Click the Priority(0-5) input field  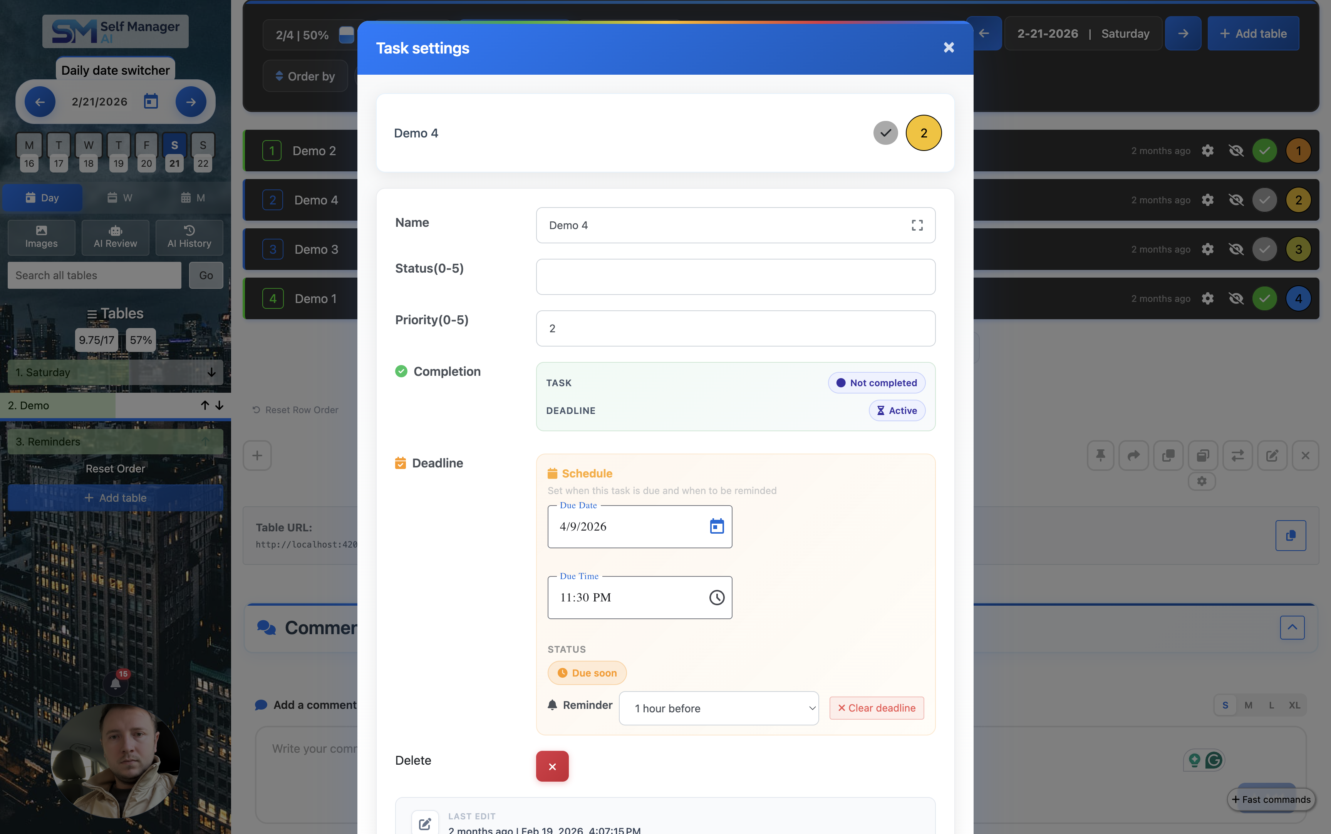click(735, 328)
